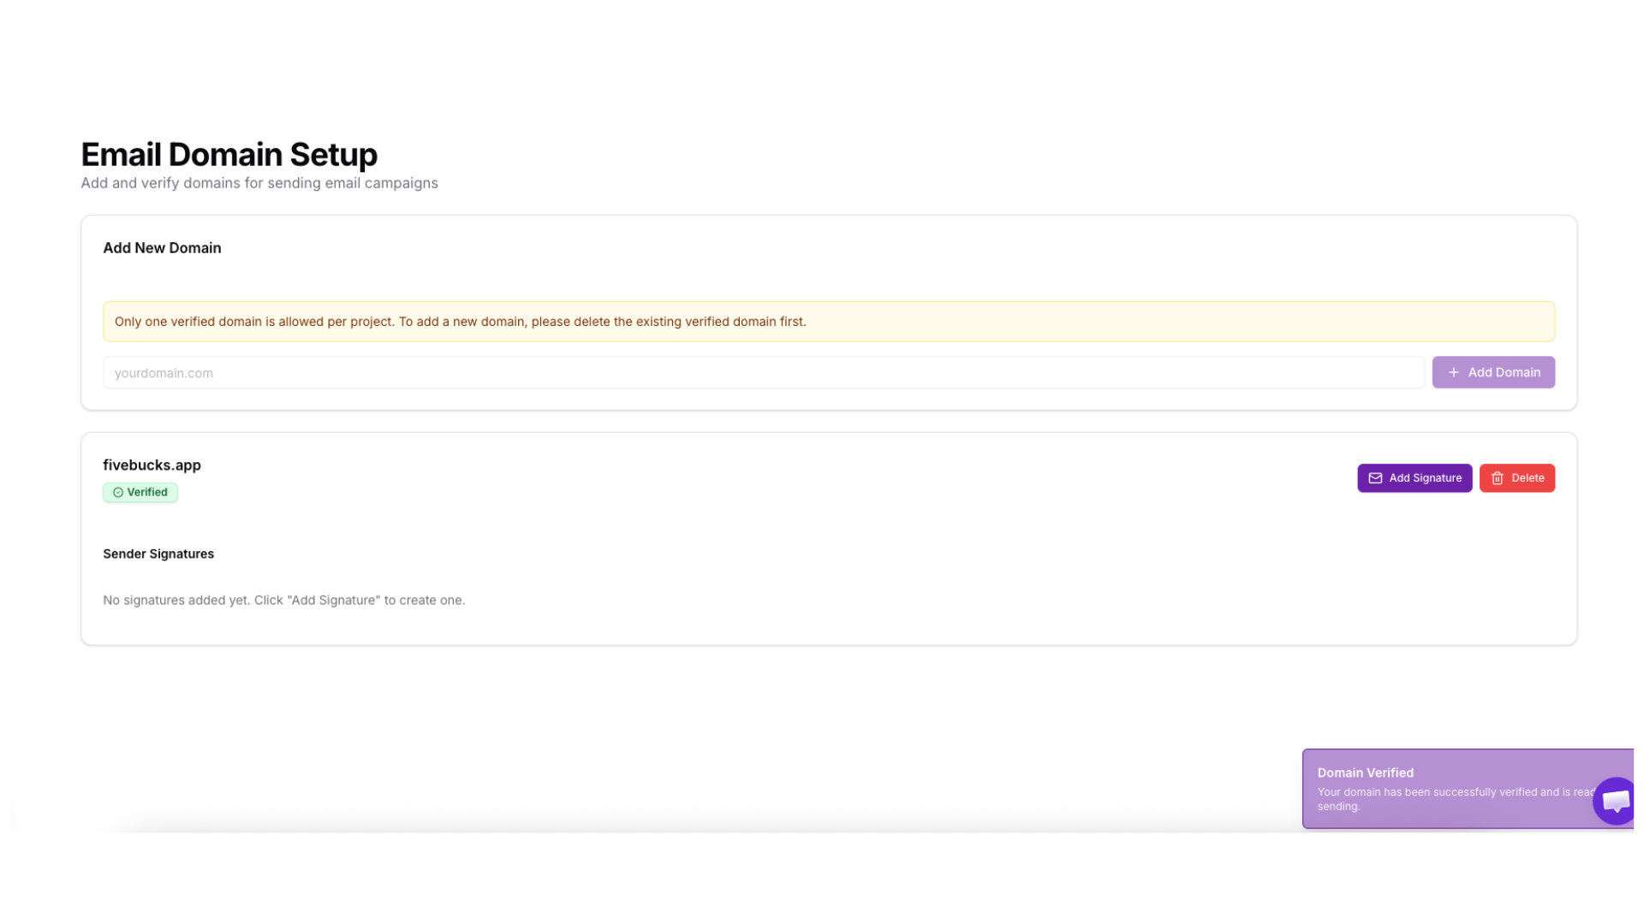Click the 'Add and verify domains' subtitle text

259,183
